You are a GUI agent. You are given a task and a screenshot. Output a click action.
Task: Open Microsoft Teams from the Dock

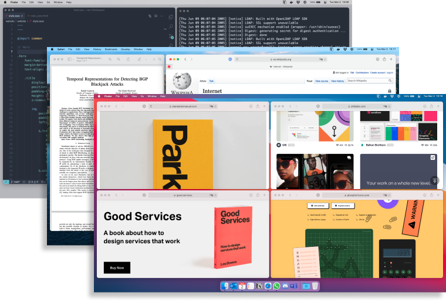point(294,286)
